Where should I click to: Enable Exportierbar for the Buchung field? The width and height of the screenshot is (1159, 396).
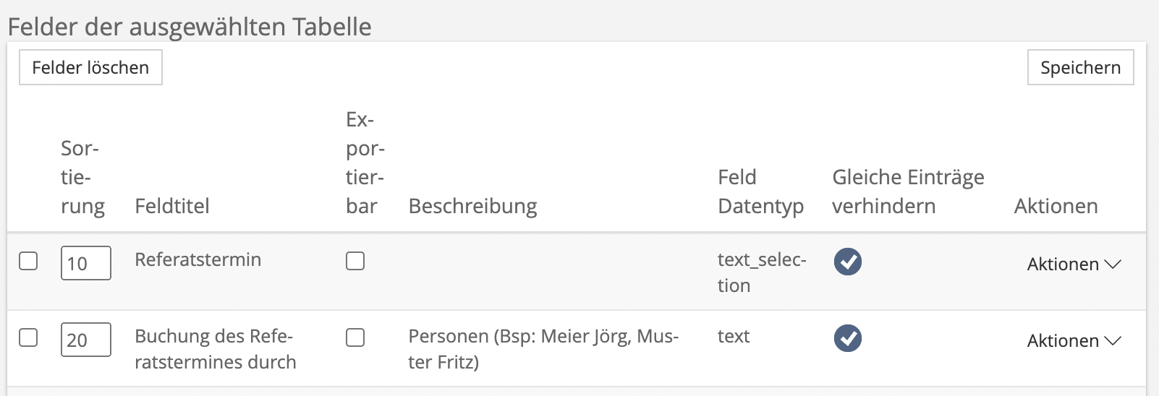pyautogui.click(x=355, y=337)
